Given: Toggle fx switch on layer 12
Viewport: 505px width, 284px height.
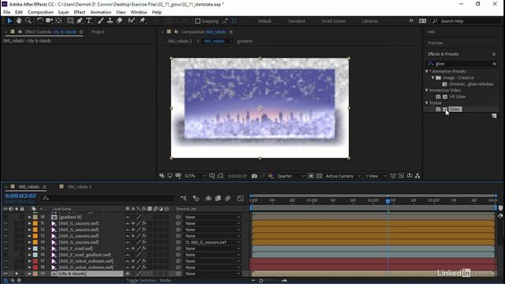Looking at the screenshot, I should click(144, 230).
